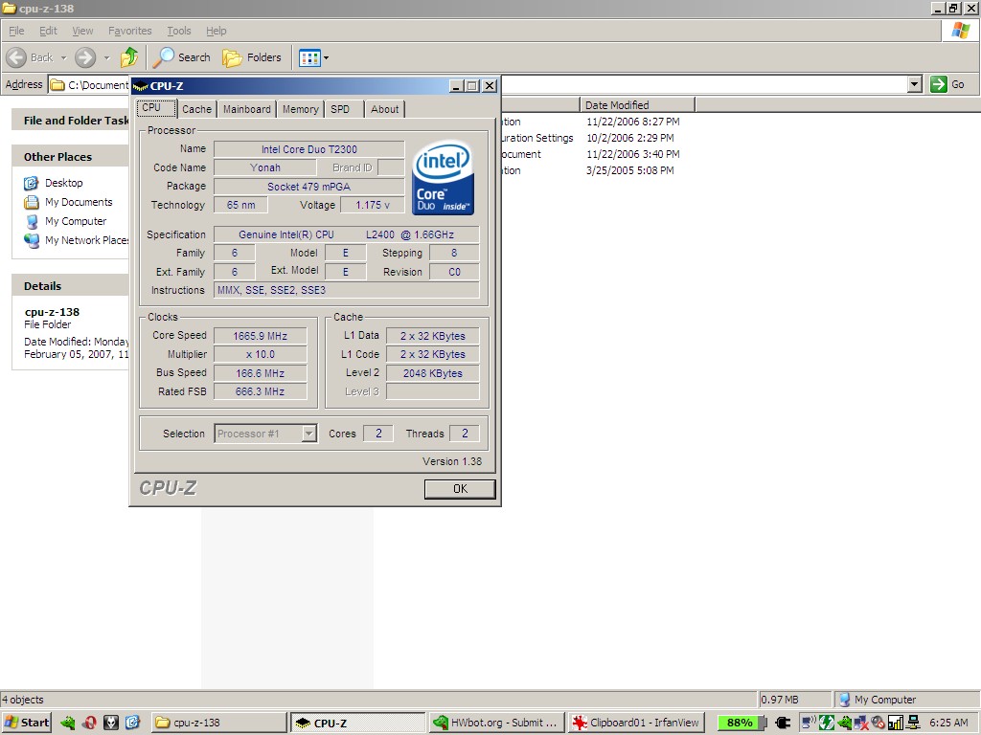This screenshot has width=981, height=735.
Task: Click the Up folder icon in Explorer toolbar
Action: pos(129,57)
